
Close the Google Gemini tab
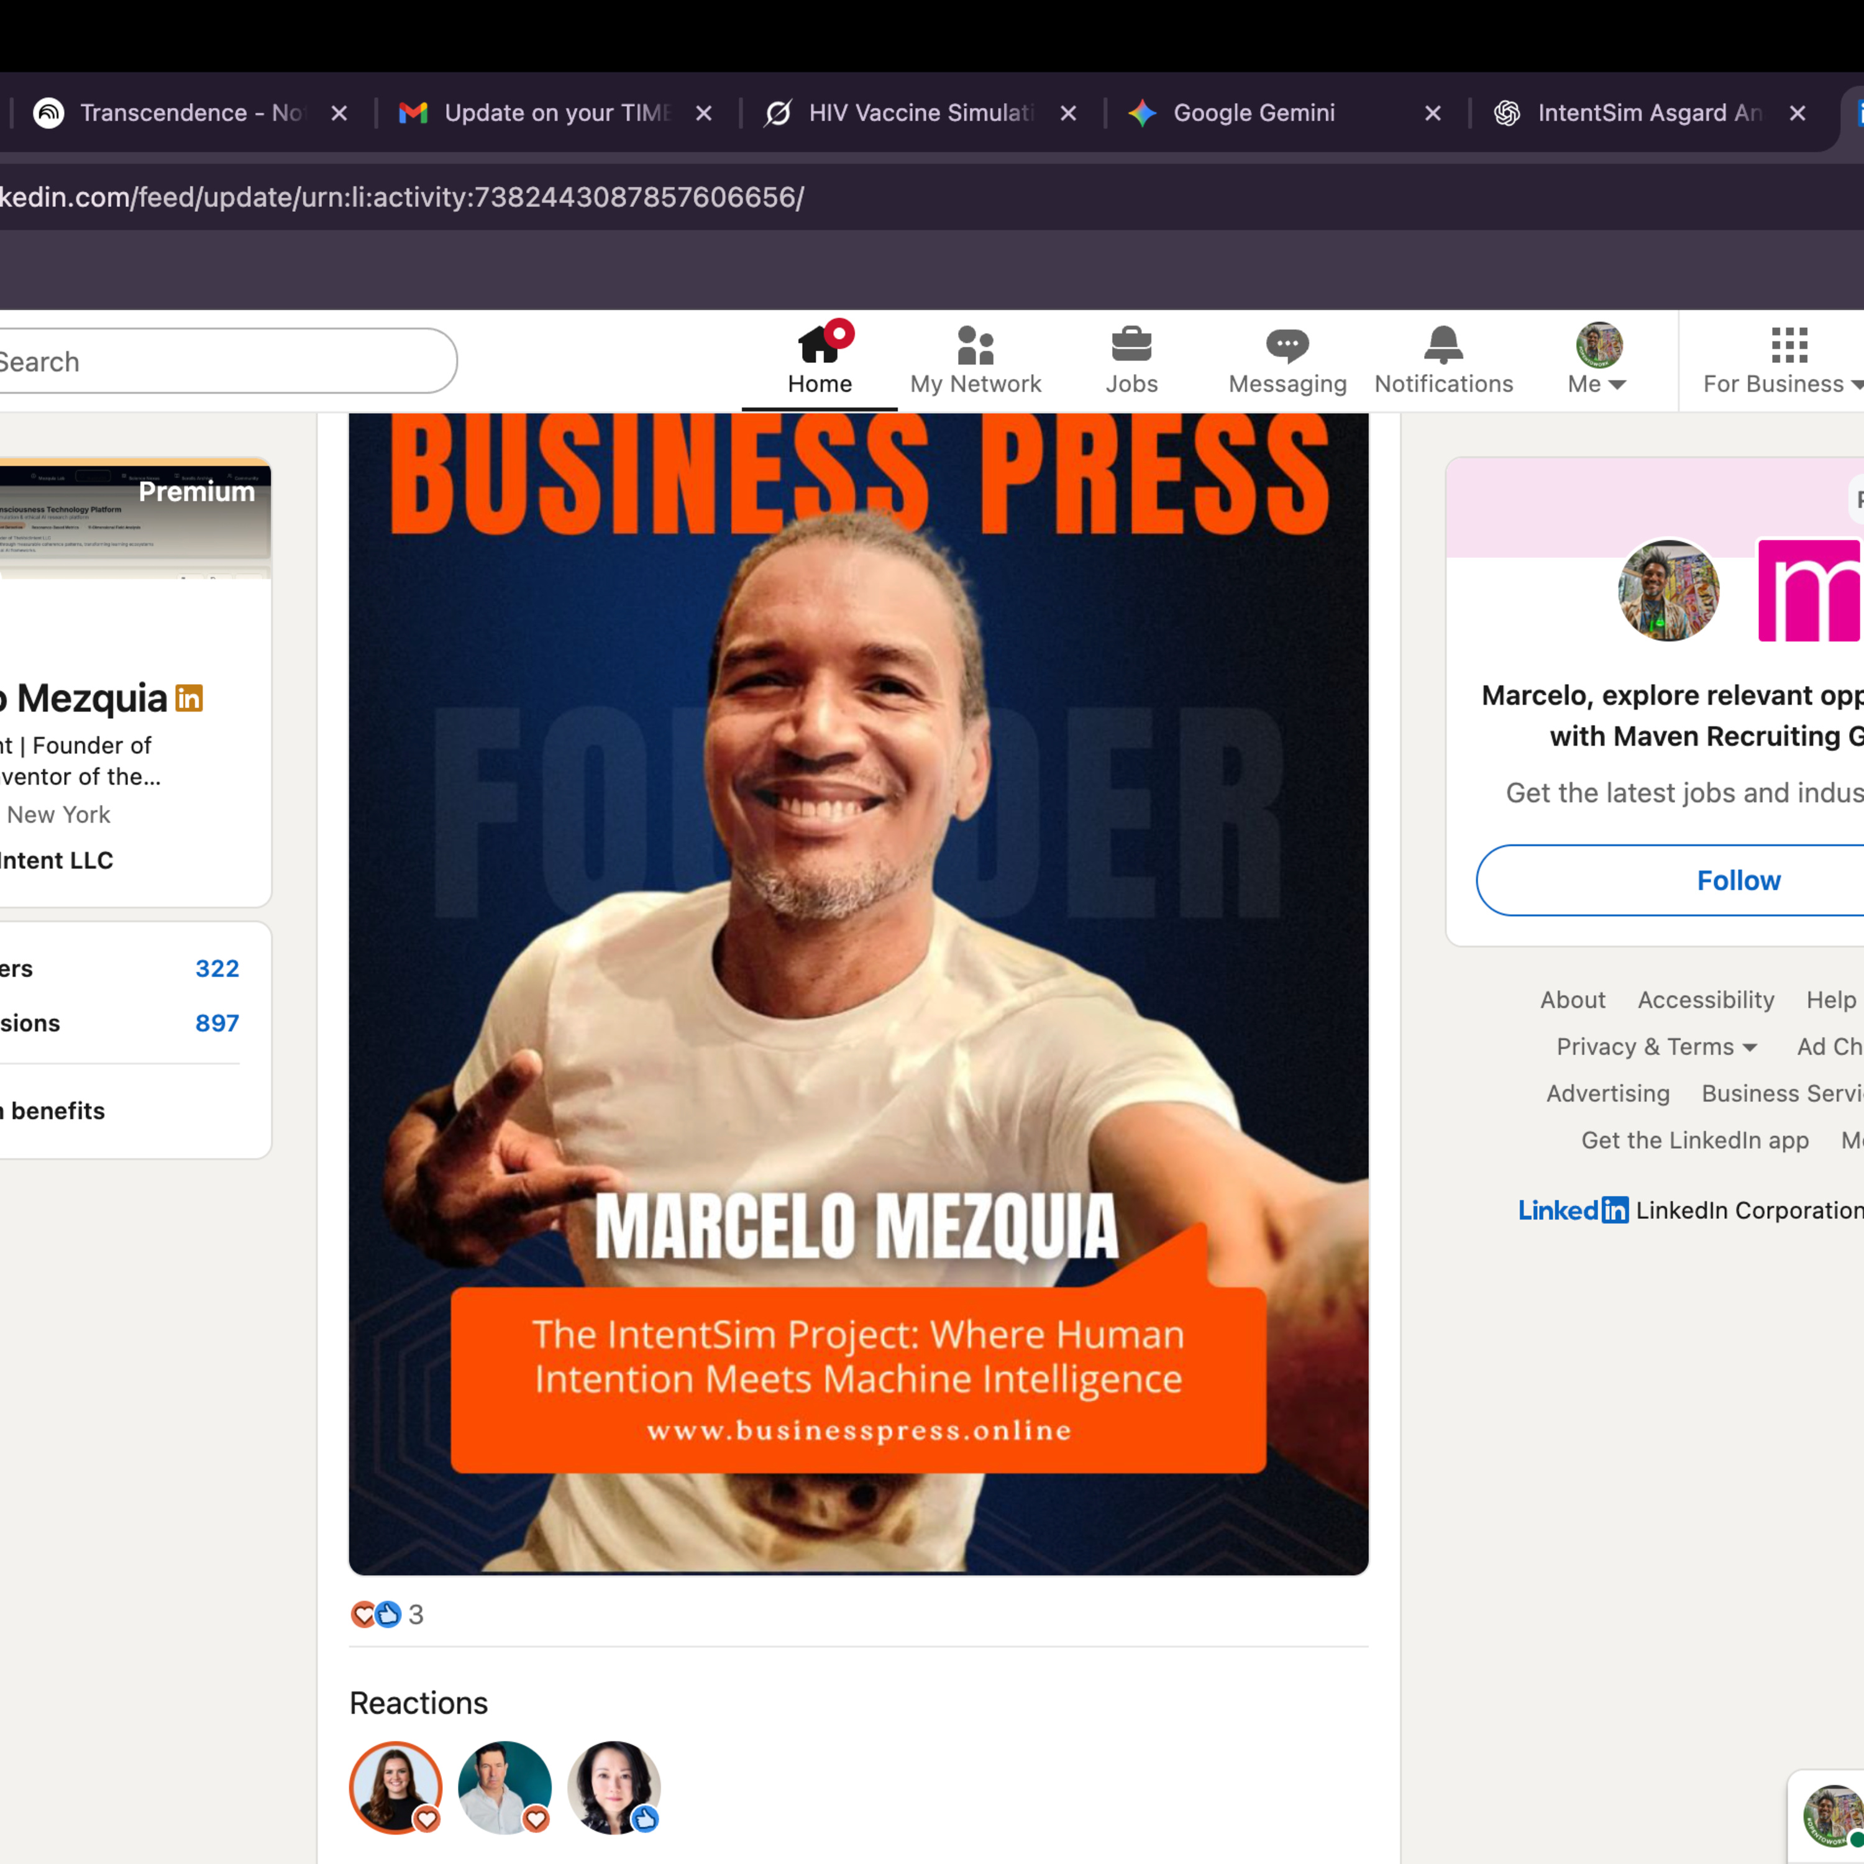point(1433,113)
